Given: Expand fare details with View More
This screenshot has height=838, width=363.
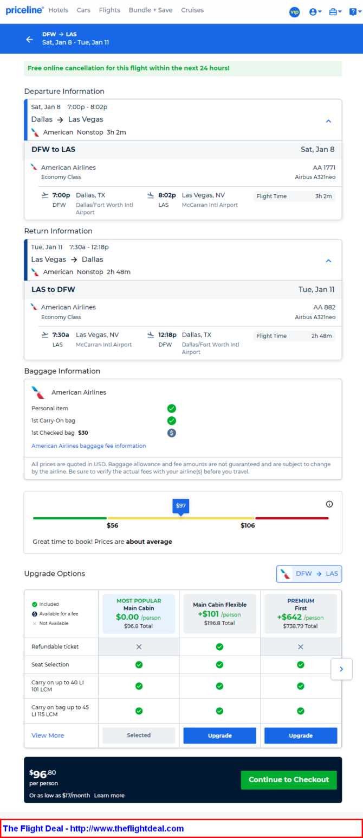Looking at the screenshot, I should [x=48, y=735].
